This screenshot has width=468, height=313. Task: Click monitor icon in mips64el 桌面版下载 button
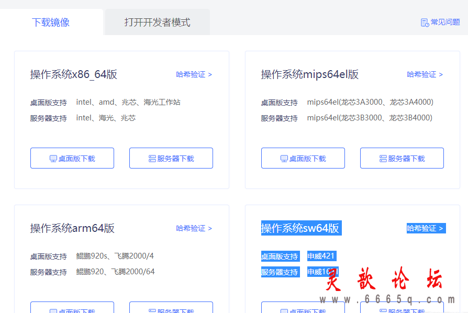coord(284,159)
